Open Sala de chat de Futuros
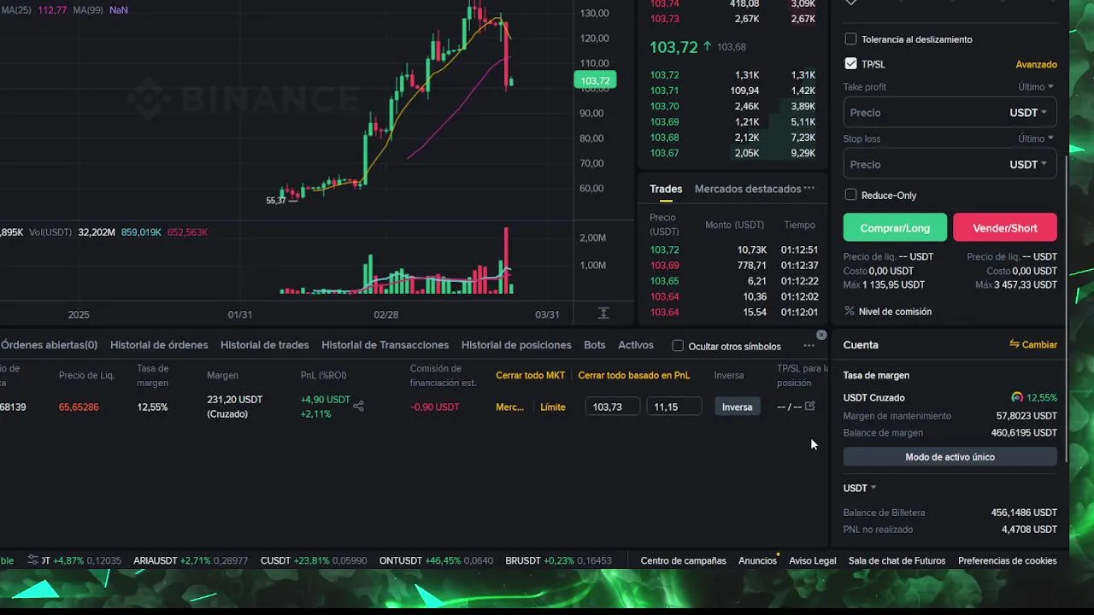The image size is (1094, 615). click(897, 561)
